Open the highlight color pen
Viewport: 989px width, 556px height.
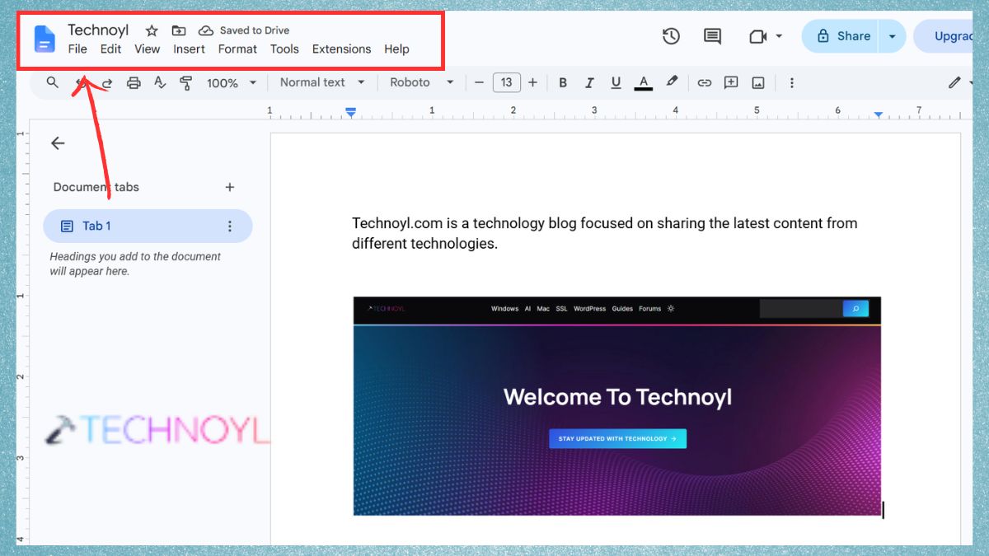pos(672,82)
